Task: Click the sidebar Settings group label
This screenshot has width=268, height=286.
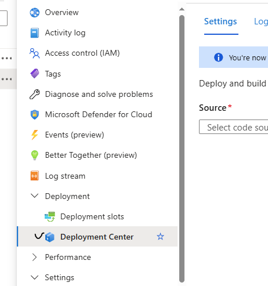Action: [x=60, y=278]
